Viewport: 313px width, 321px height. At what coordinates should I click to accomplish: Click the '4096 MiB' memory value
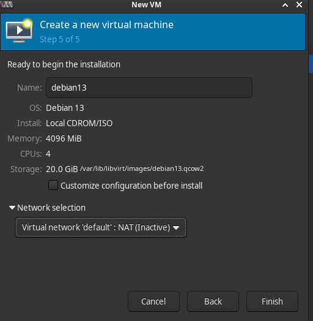coord(64,138)
